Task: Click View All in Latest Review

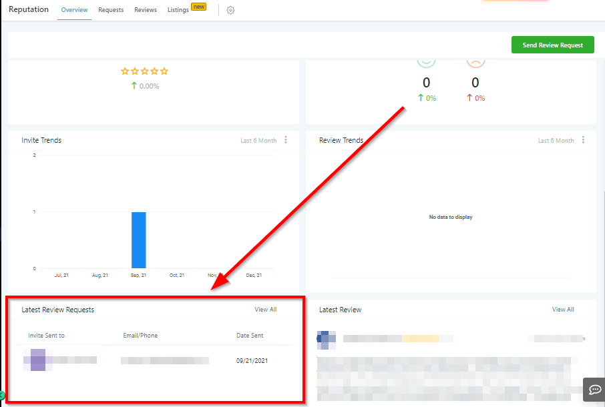Action: (x=562, y=310)
